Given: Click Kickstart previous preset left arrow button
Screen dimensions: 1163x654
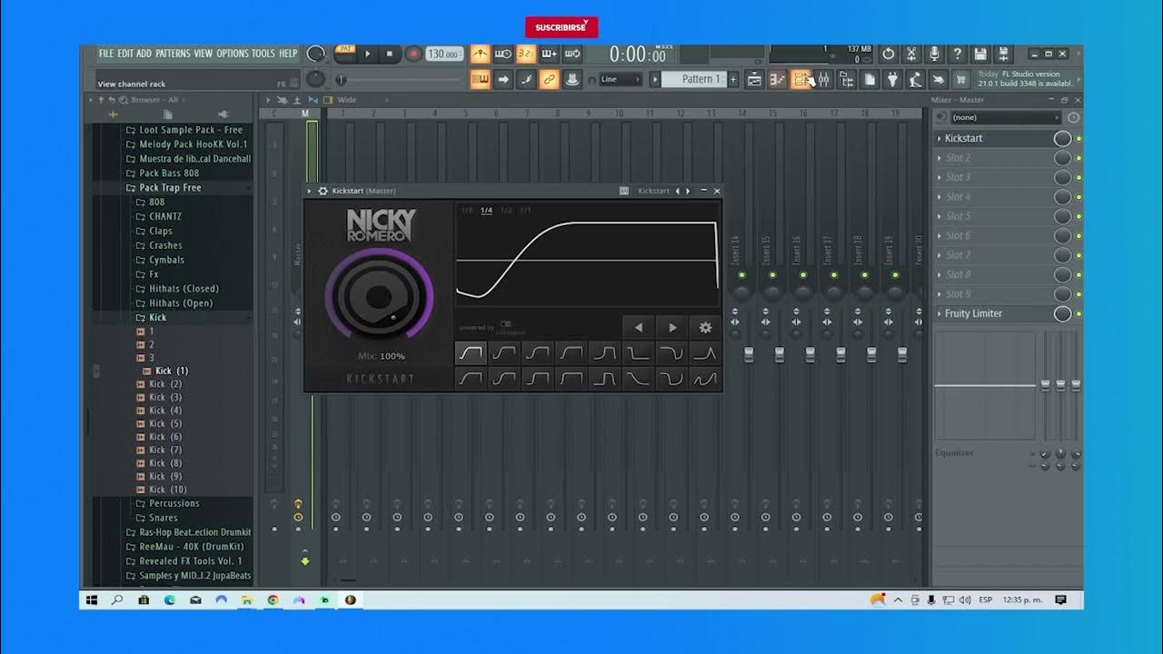Looking at the screenshot, I should (638, 327).
